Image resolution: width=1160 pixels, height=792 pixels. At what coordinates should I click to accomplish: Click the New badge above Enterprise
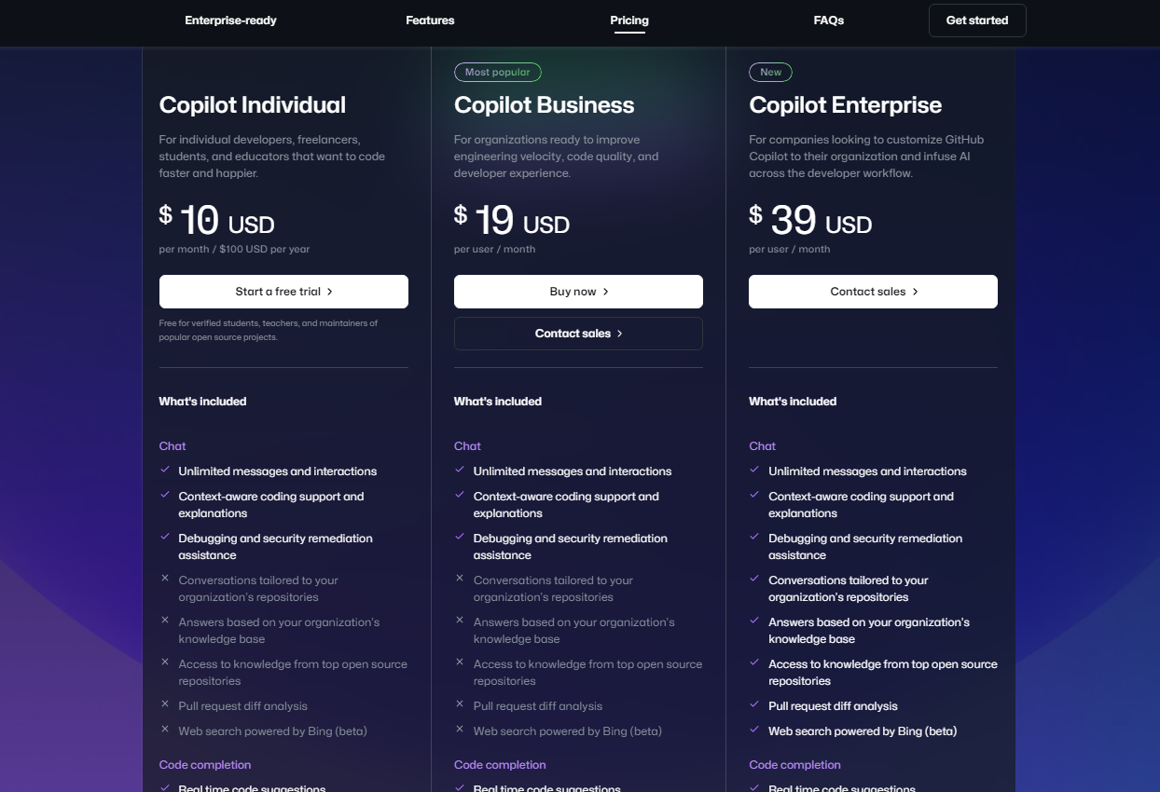pyautogui.click(x=770, y=72)
